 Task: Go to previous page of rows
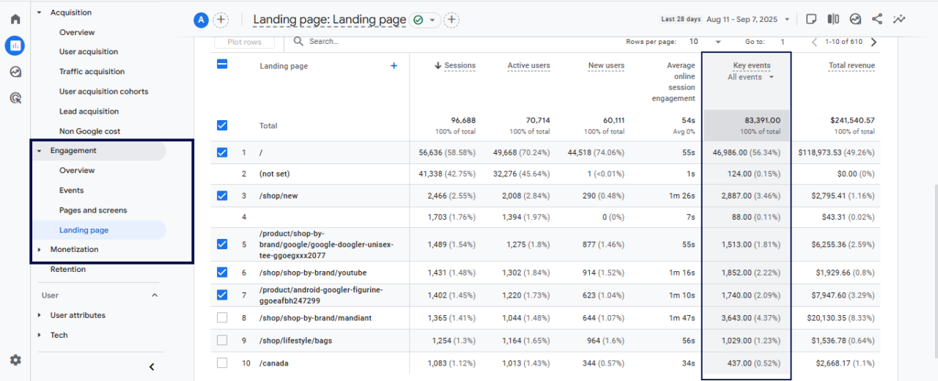coord(814,42)
